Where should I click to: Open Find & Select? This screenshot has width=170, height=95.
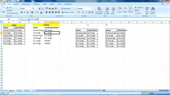(x=153, y=11)
